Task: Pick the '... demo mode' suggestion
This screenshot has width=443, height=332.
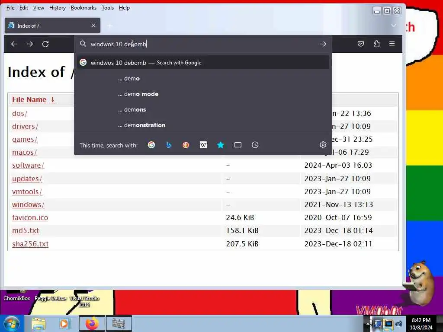Action: (x=203, y=94)
